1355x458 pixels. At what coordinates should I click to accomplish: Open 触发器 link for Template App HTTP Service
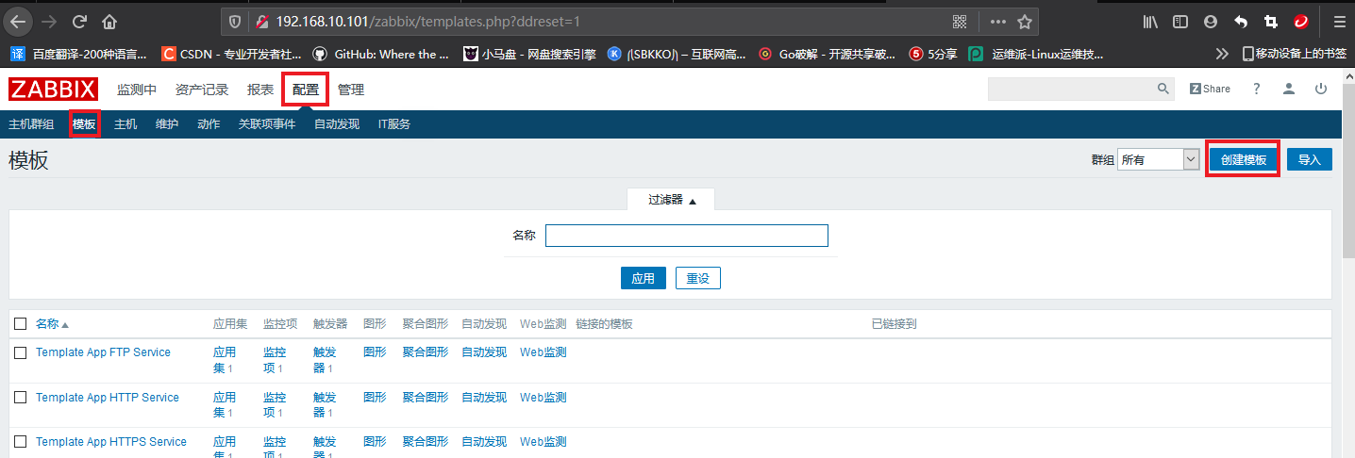point(325,405)
